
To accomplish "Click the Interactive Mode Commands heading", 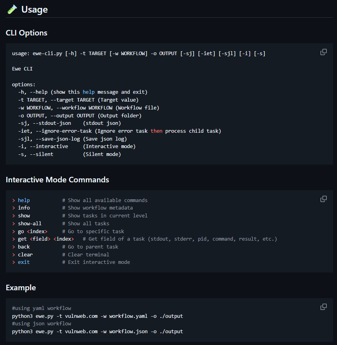I will coord(58,180).
